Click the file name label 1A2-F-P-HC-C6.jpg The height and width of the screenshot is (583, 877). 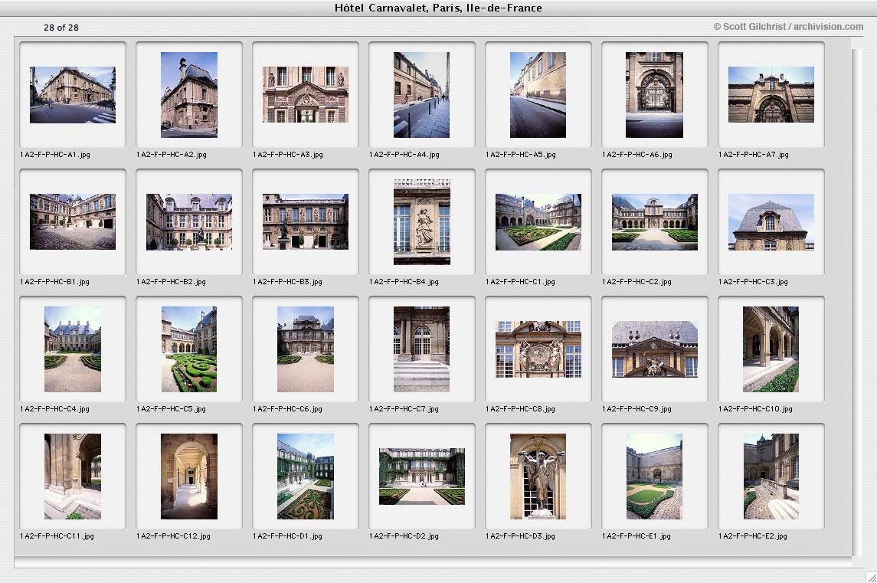(x=287, y=409)
